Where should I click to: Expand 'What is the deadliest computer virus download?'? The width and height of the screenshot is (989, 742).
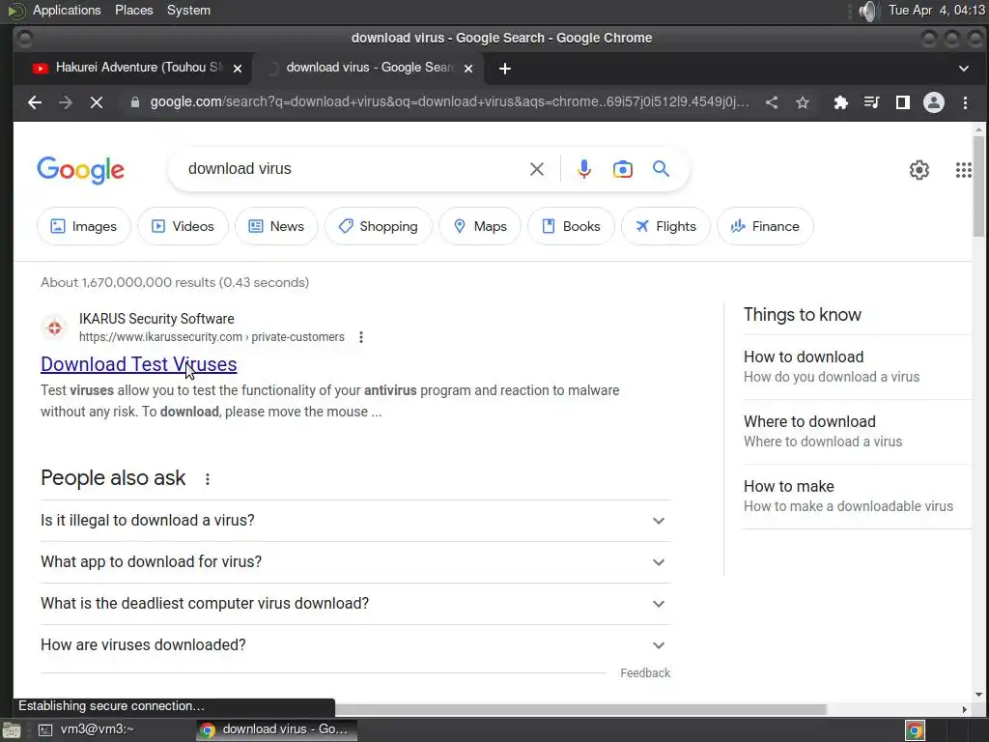tap(355, 604)
